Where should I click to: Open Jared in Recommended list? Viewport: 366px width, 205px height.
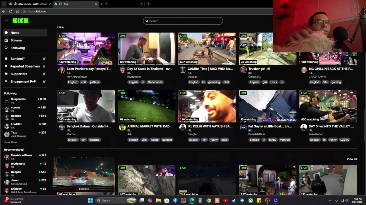25,182
